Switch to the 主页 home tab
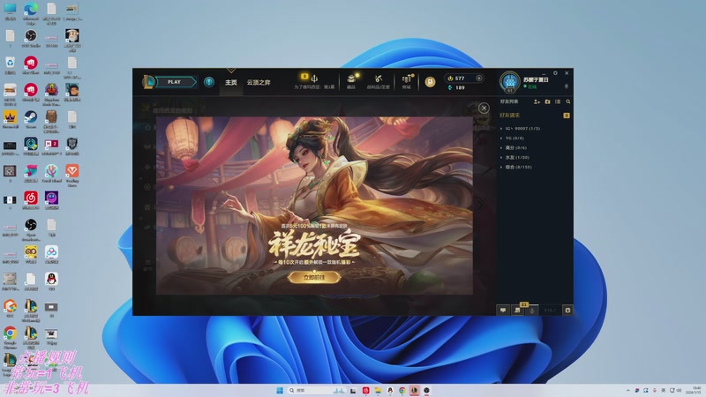Screen dimensions: 706x397 231,82
